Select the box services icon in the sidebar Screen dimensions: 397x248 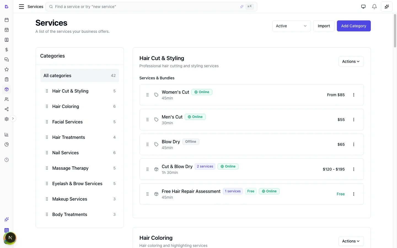7,89
